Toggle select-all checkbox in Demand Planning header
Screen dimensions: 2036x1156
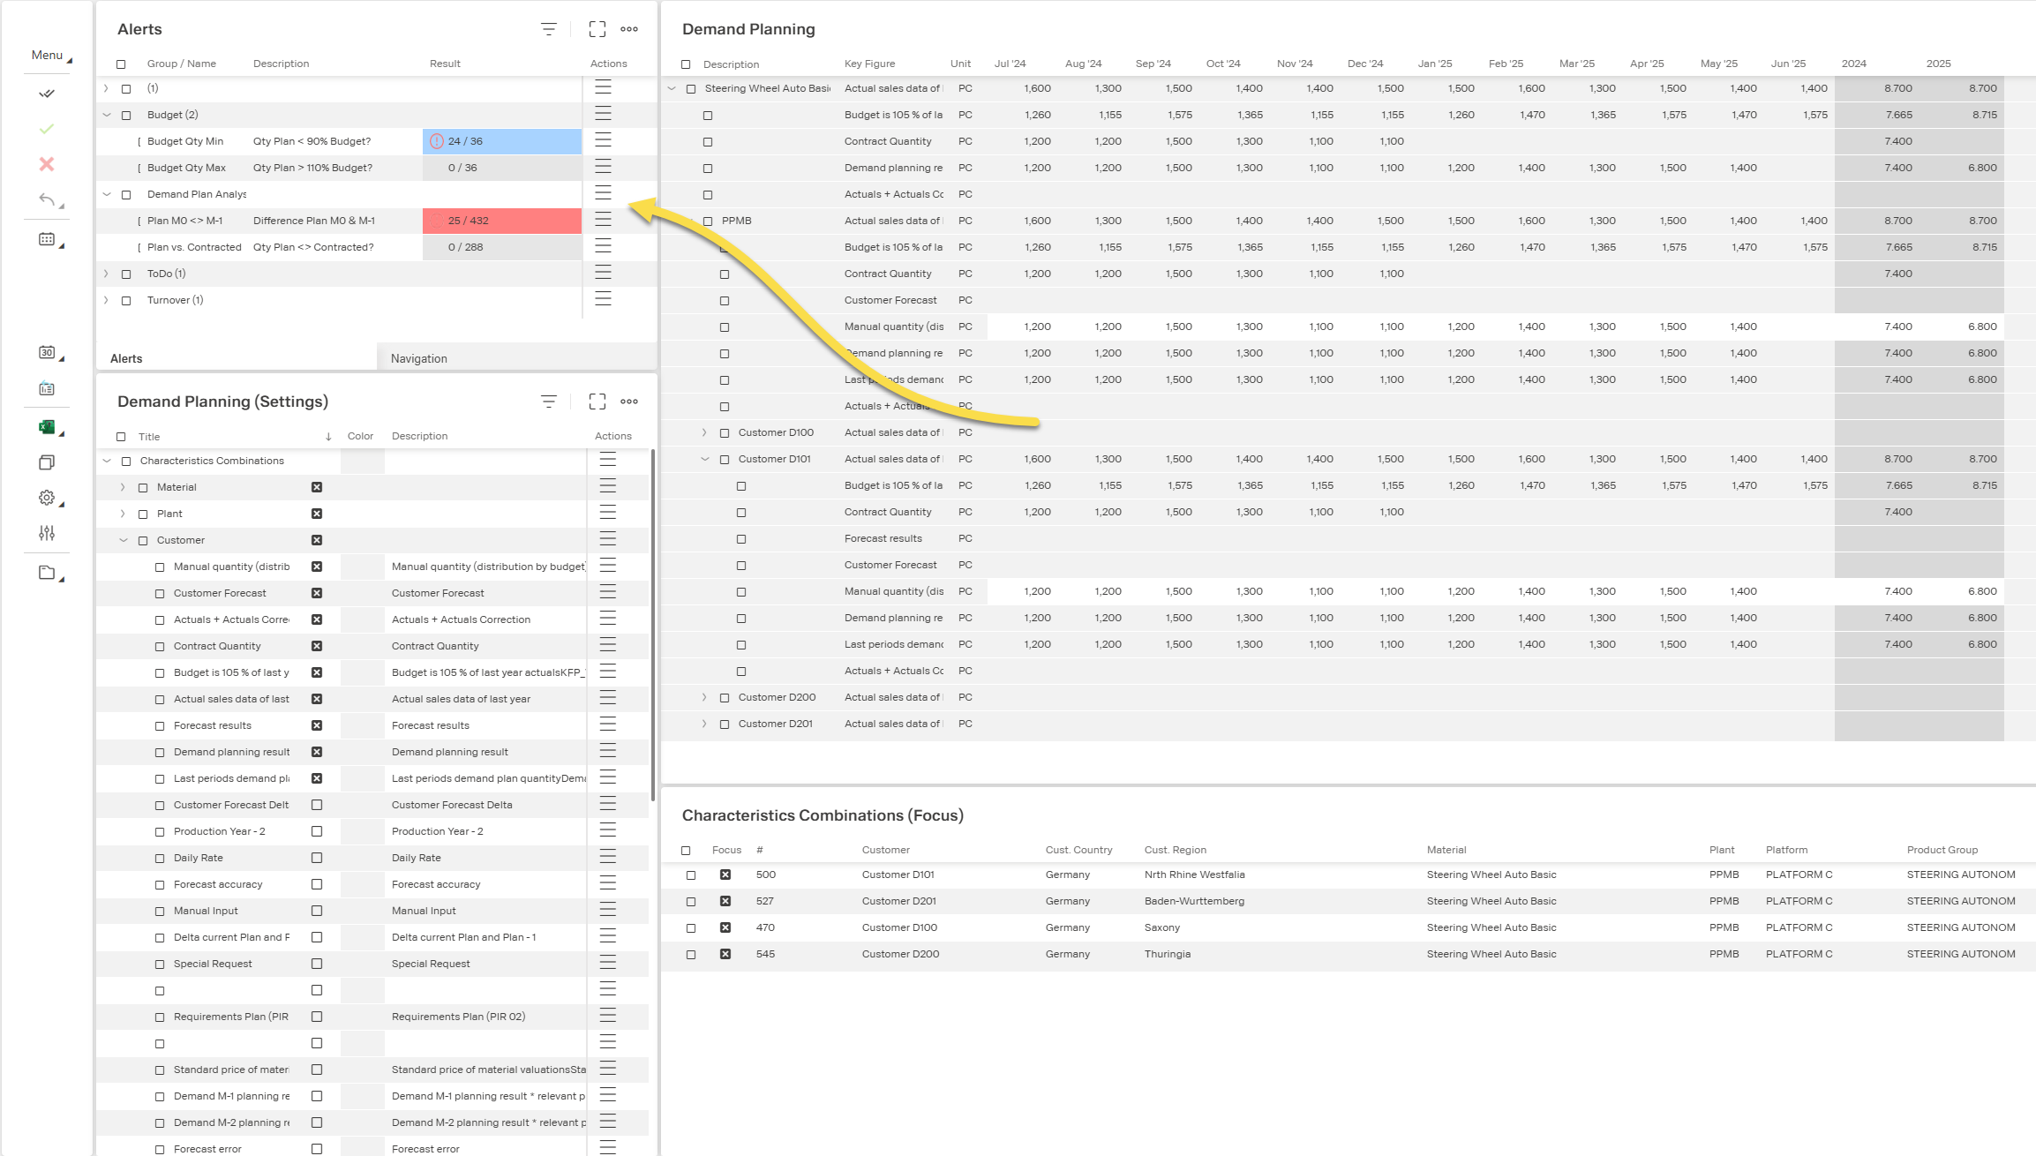pos(686,64)
